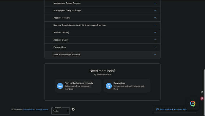Expand the Account recovery section
Screen dimensions: 205x116
point(102,18)
